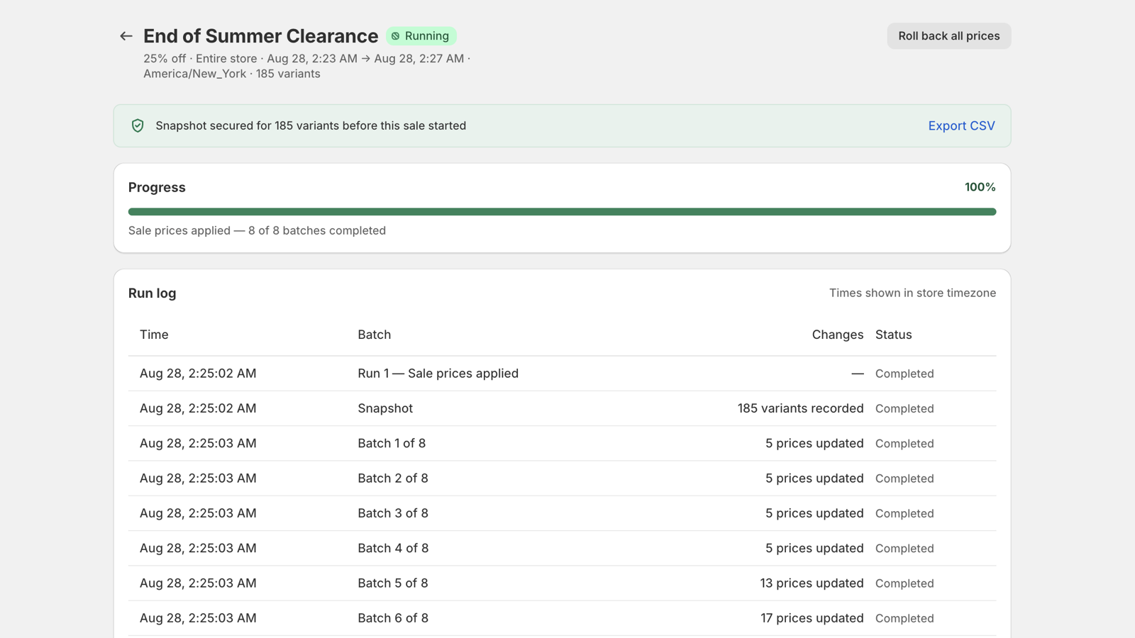This screenshot has width=1135, height=638.
Task: Click 17 prices updated cell
Action: pyautogui.click(x=812, y=618)
